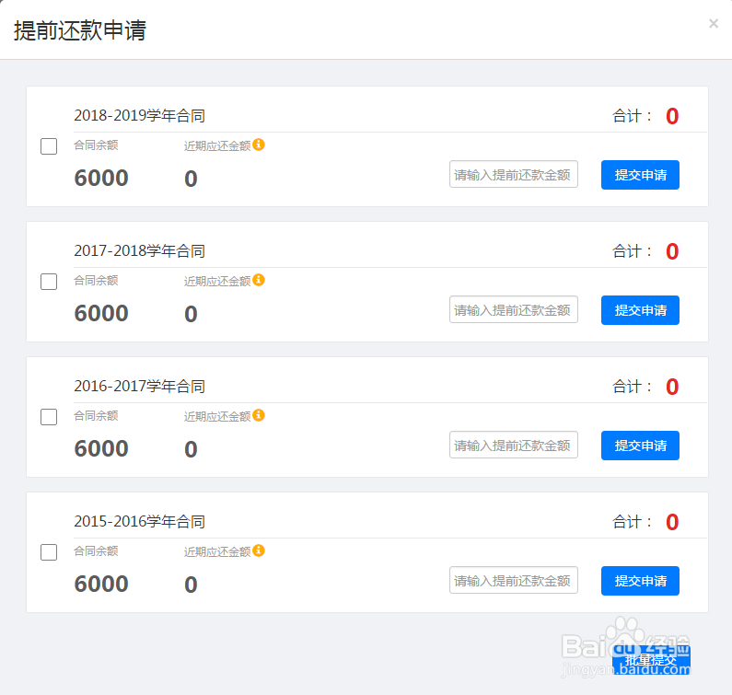
Task: Click red 合计 total of 2017-2018学年合同
Action: point(672,251)
